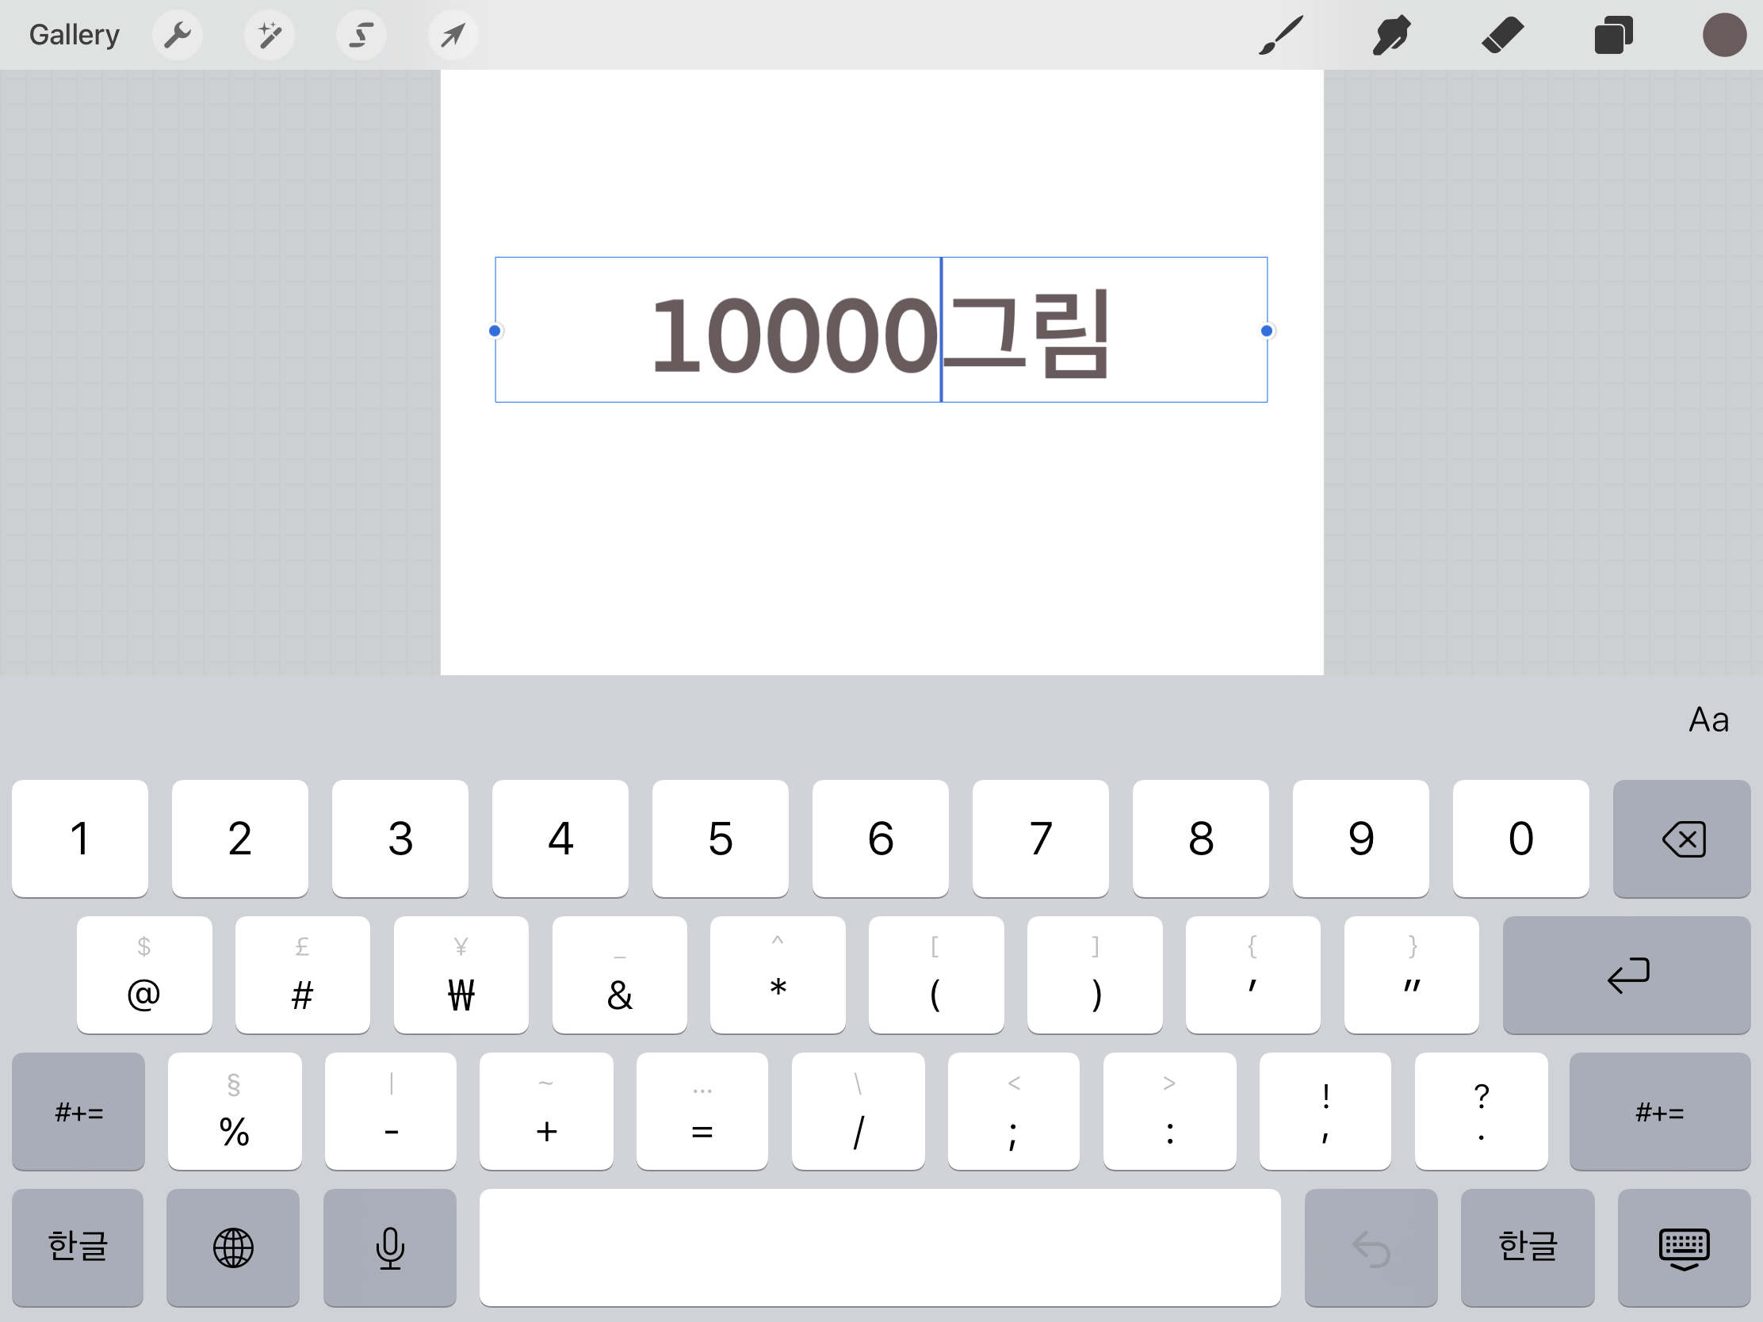Tap the left text box handle
The height and width of the screenshot is (1322, 1763).
click(495, 330)
